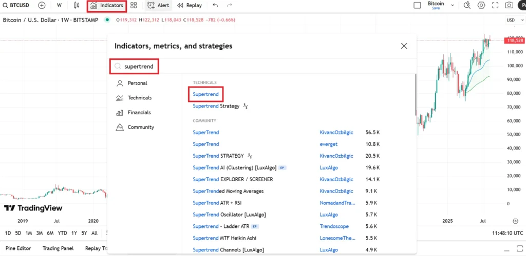
Task: Close the Indicators dialog
Action: click(x=404, y=46)
